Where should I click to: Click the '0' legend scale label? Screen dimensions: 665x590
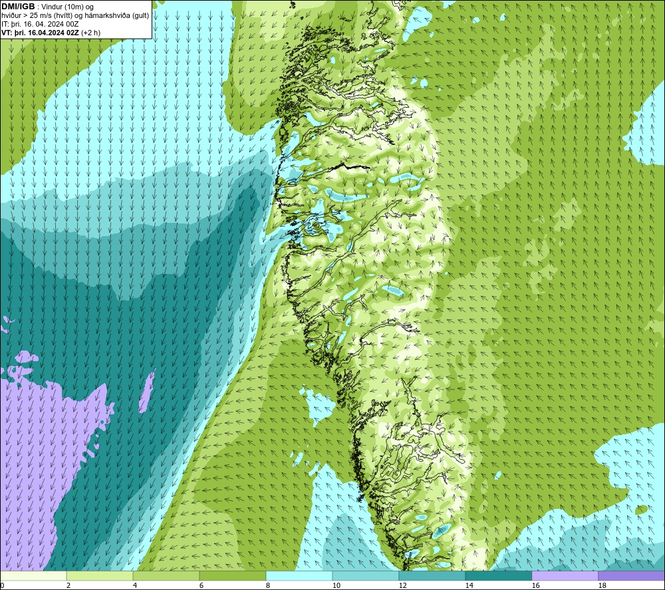pos(2,586)
